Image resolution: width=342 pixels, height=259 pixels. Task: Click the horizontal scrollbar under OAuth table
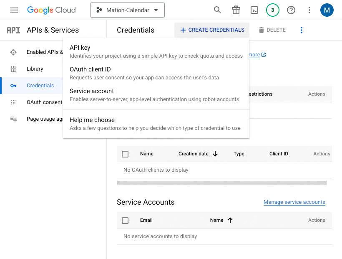click(x=221, y=183)
